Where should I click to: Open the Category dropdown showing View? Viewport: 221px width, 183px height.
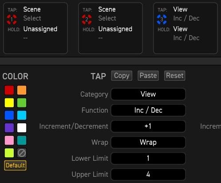tap(148, 94)
